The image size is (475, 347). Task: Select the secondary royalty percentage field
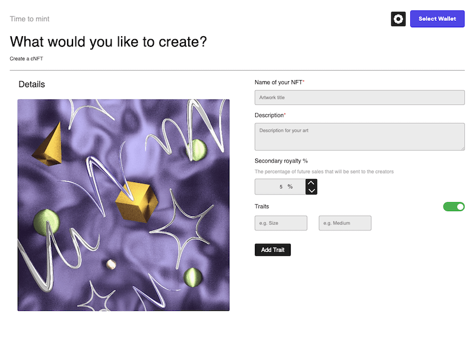pos(279,187)
